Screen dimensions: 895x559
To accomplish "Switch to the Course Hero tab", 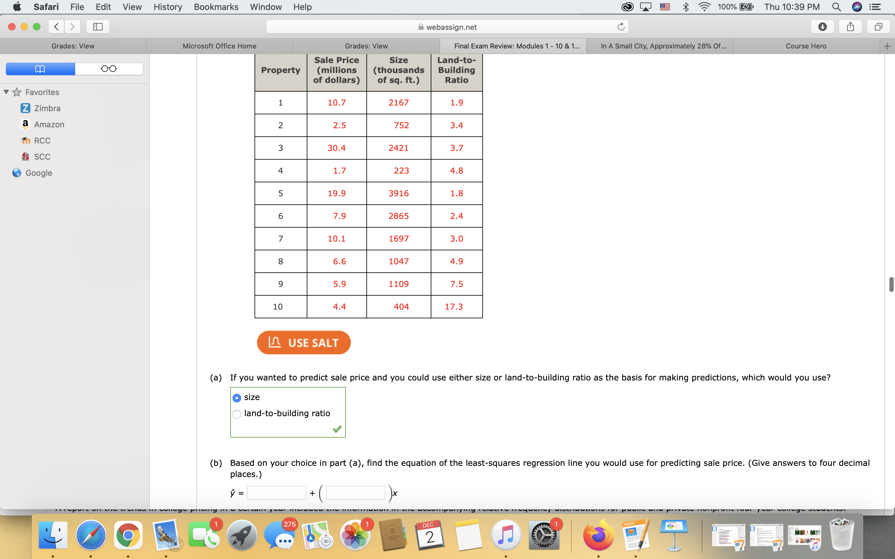I will 805,46.
